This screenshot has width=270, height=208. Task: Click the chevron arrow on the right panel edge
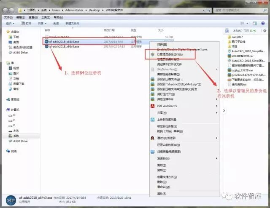(224, 111)
